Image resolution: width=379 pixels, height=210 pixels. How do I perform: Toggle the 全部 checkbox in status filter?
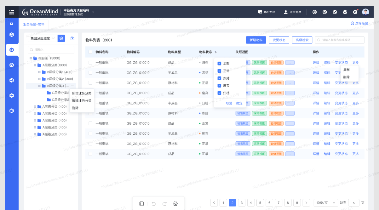coord(219,63)
